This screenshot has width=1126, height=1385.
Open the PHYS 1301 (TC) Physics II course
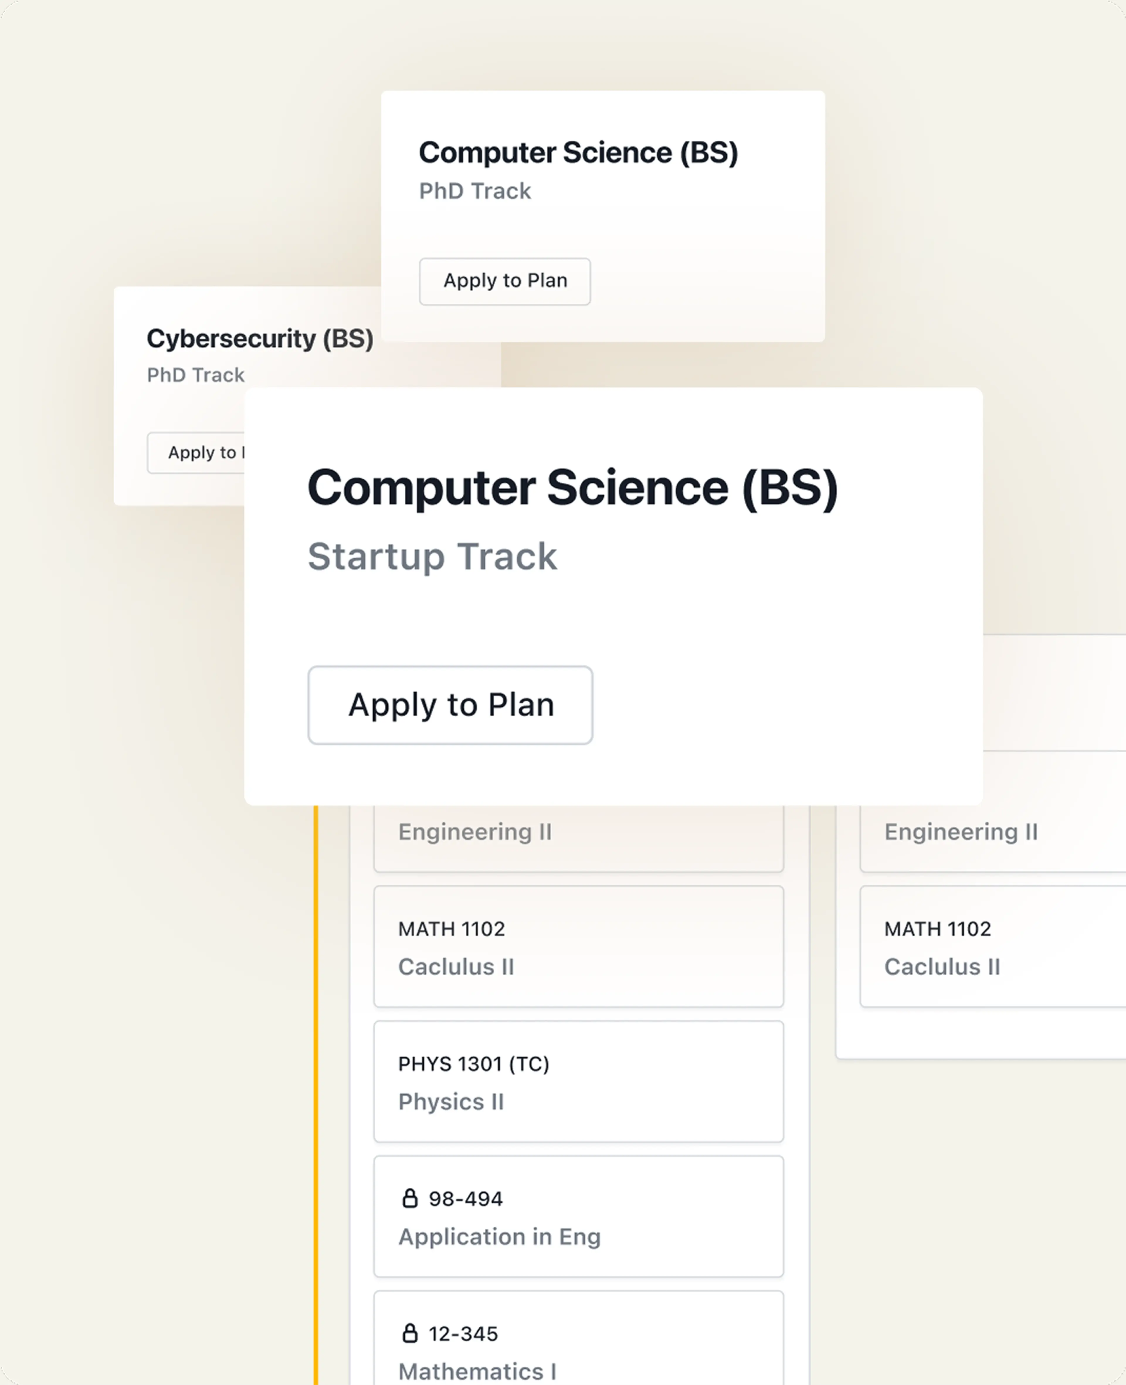[x=578, y=1081]
